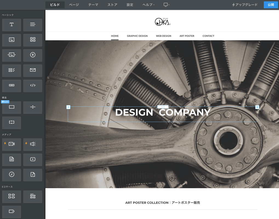Select the Embed Code element

pyautogui.click(x=33, y=86)
